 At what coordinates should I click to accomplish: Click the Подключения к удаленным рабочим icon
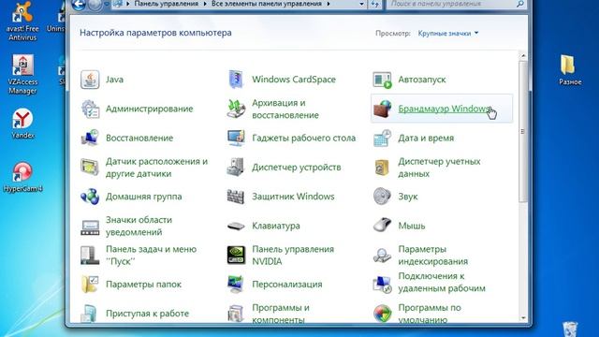tap(383, 285)
